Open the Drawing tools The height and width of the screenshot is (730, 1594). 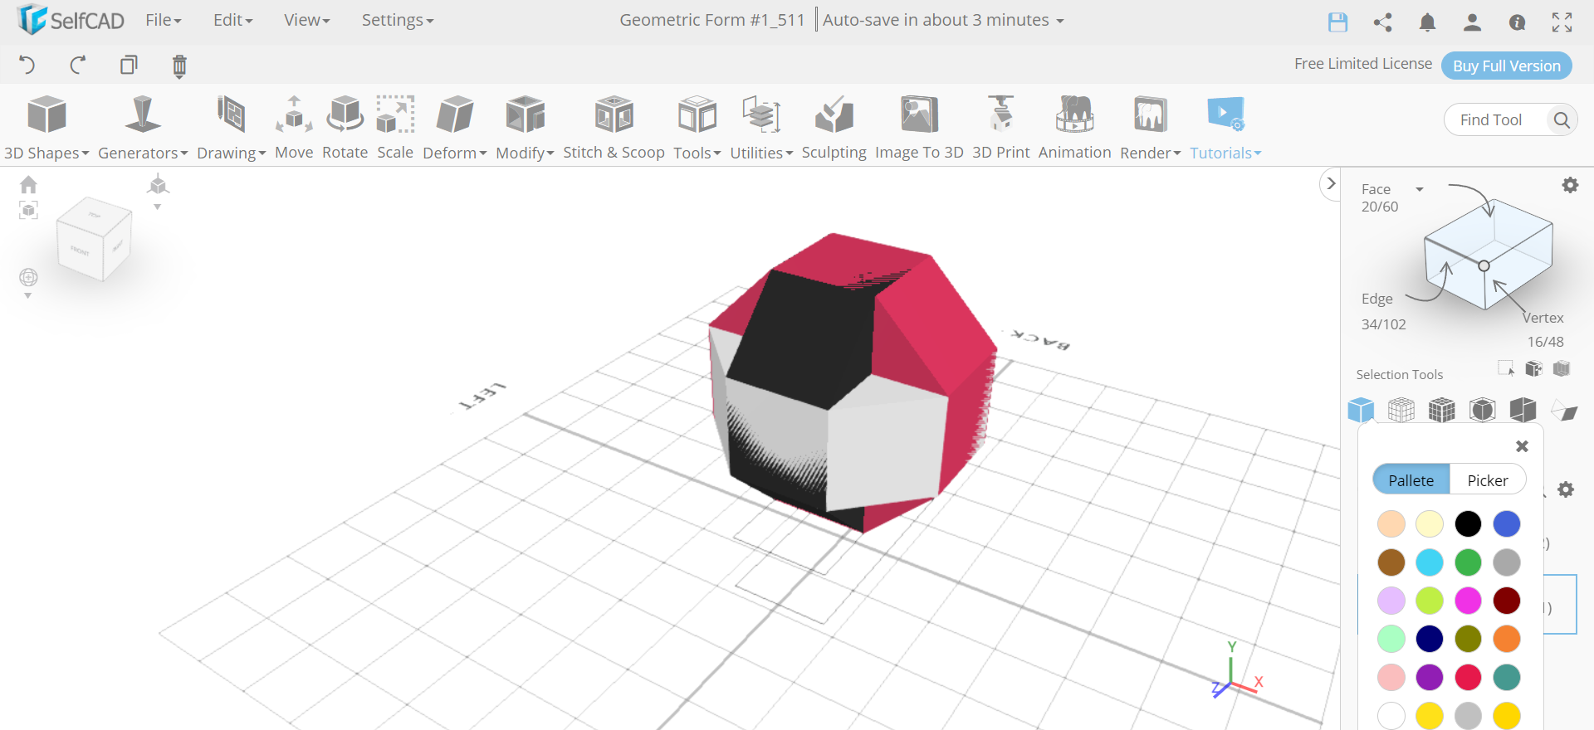(231, 128)
